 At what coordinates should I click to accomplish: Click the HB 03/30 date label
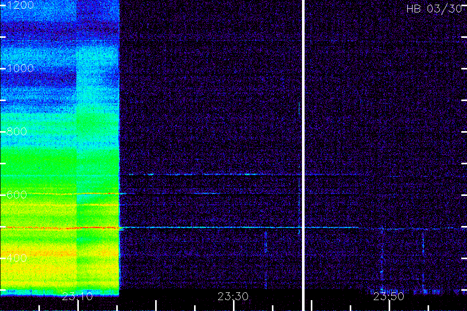pyautogui.click(x=434, y=9)
